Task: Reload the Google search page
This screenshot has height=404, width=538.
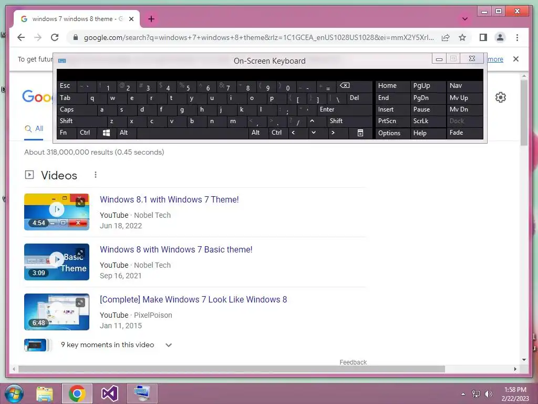Action: pos(55,37)
